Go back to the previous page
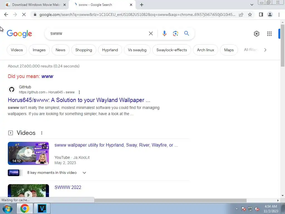 [6, 14]
